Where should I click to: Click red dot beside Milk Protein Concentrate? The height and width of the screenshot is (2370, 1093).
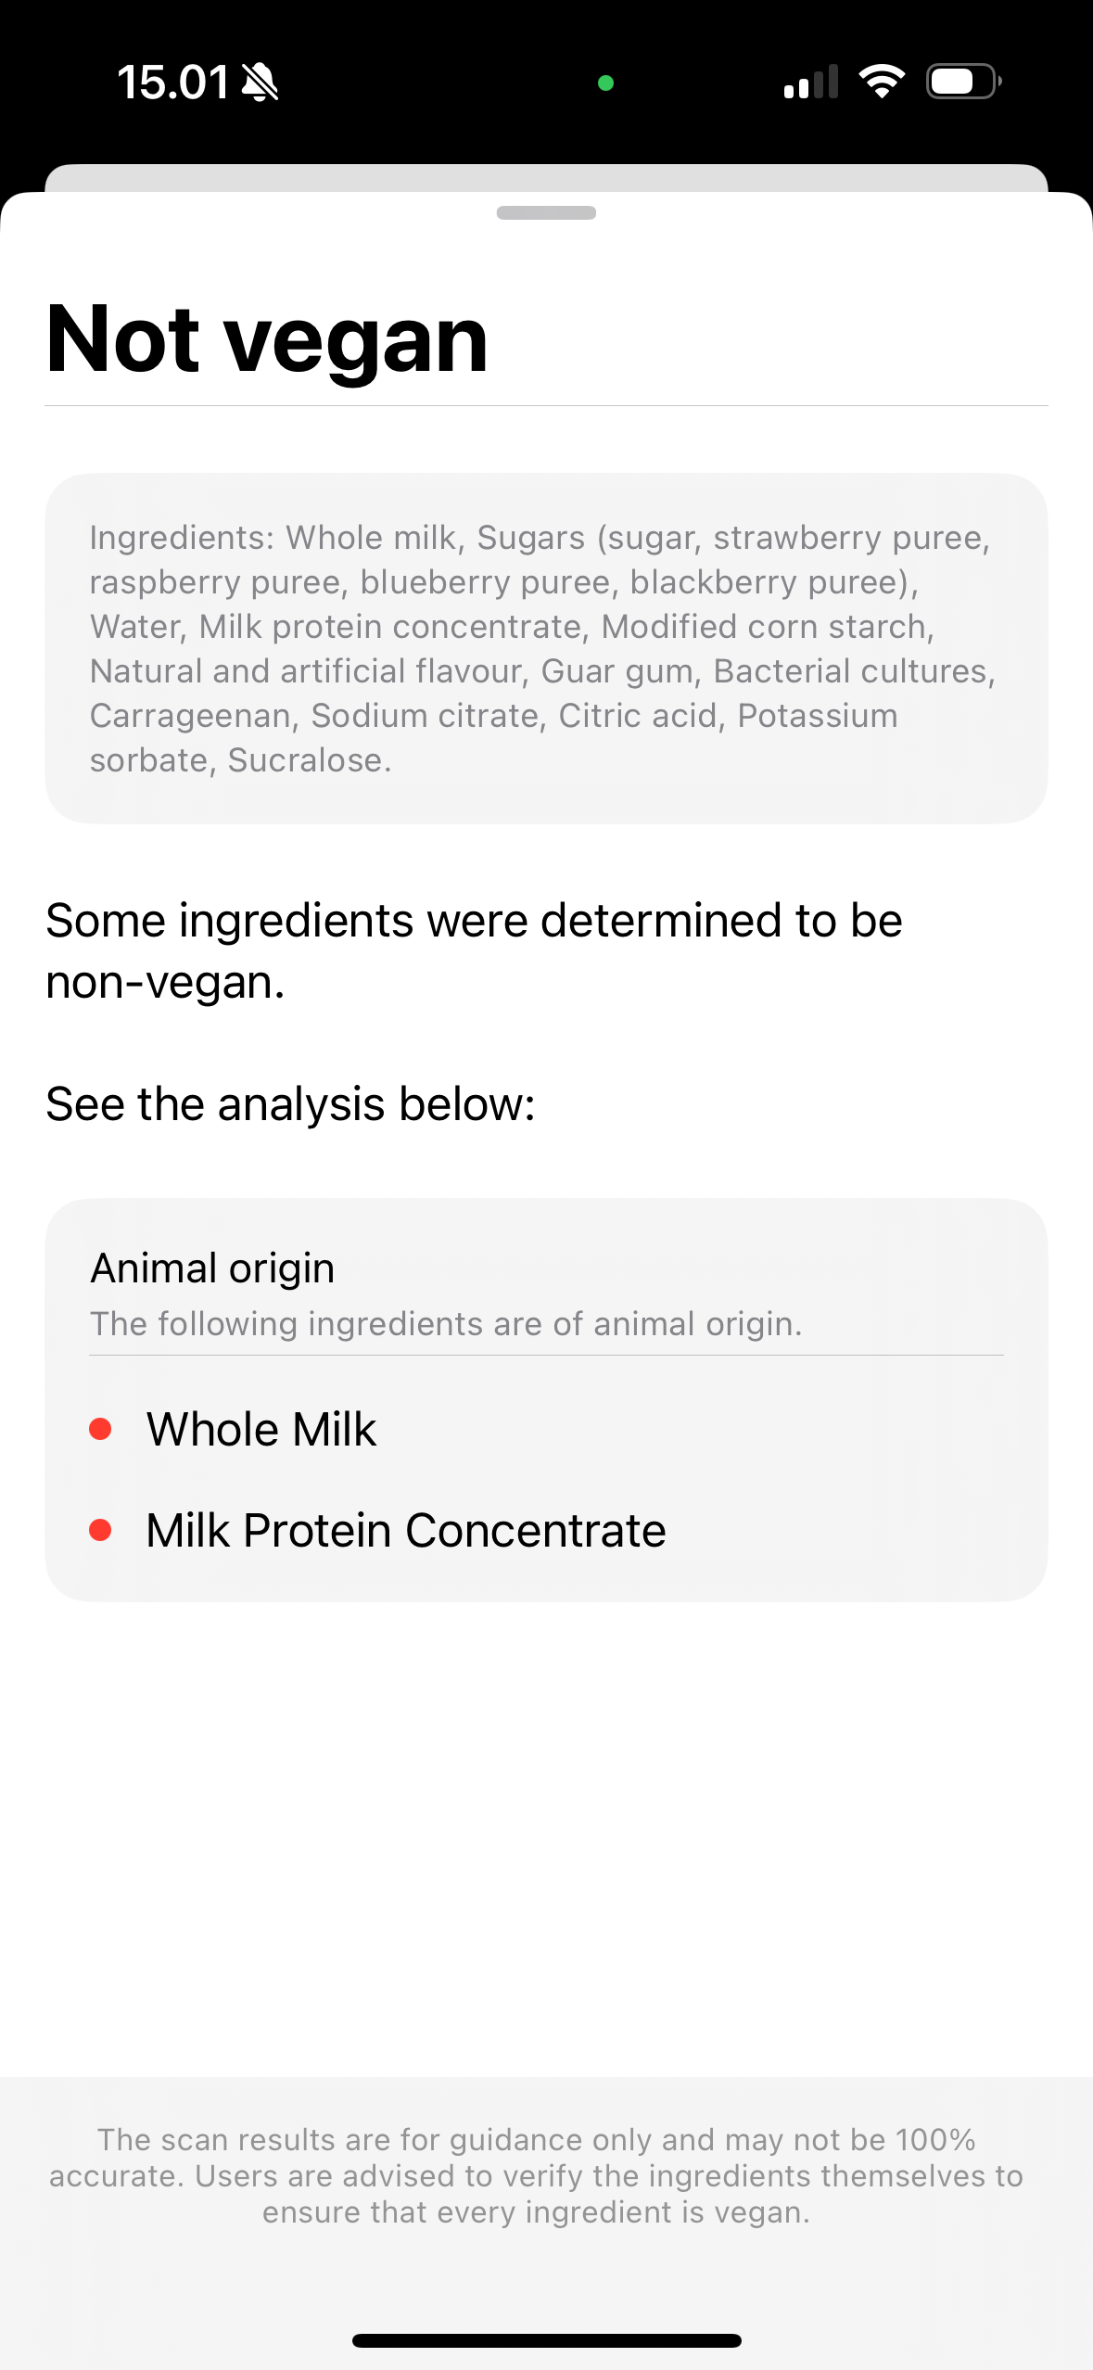100,1530
